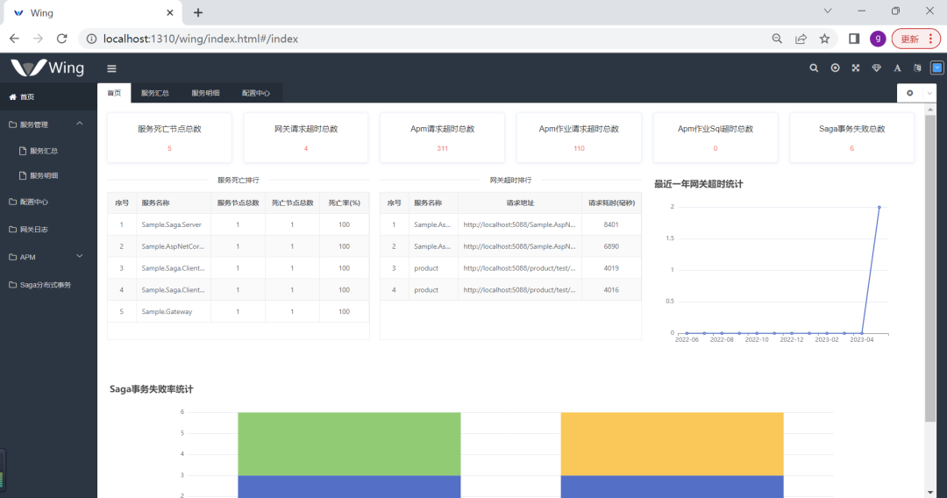Enter fullscreen with the expand arrows icon
The height and width of the screenshot is (498, 947).
click(856, 68)
